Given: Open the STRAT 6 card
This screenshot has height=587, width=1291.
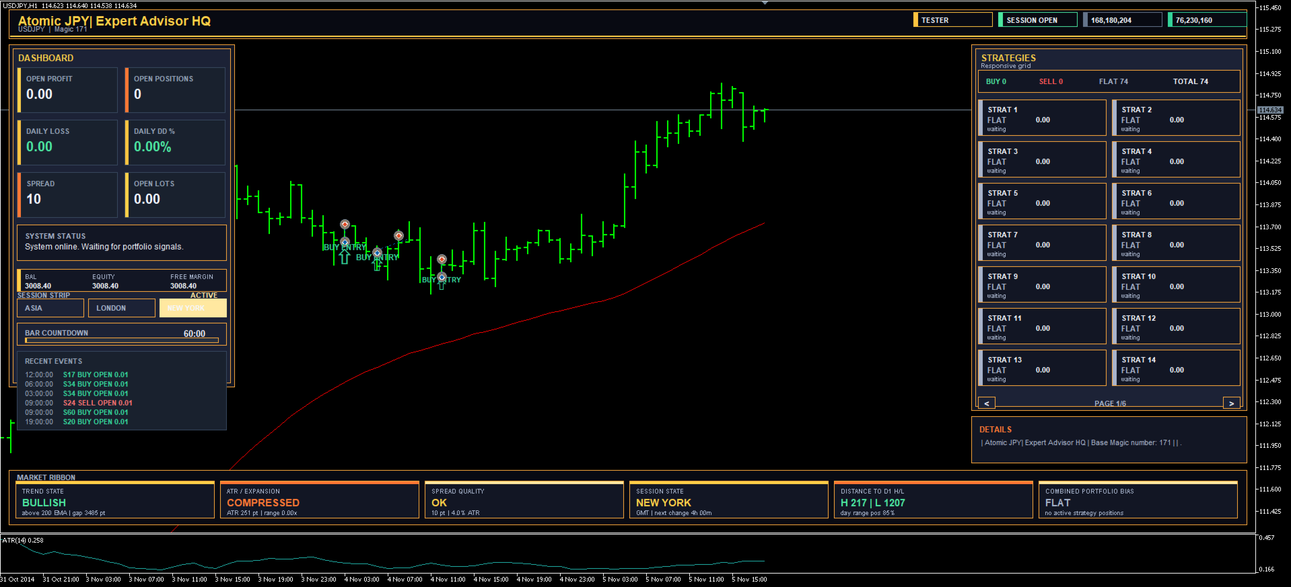Looking at the screenshot, I should [x=1176, y=201].
